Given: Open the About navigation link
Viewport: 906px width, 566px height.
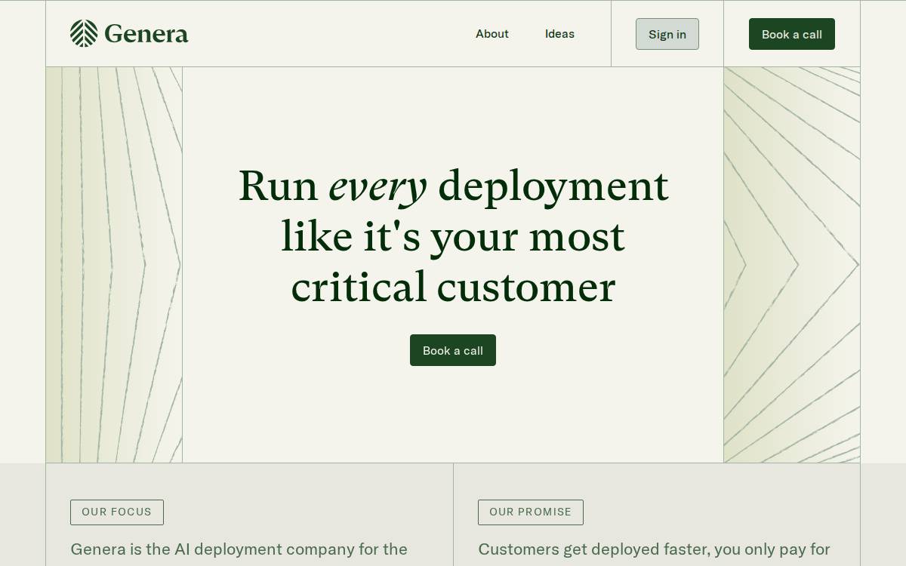Looking at the screenshot, I should [x=492, y=34].
